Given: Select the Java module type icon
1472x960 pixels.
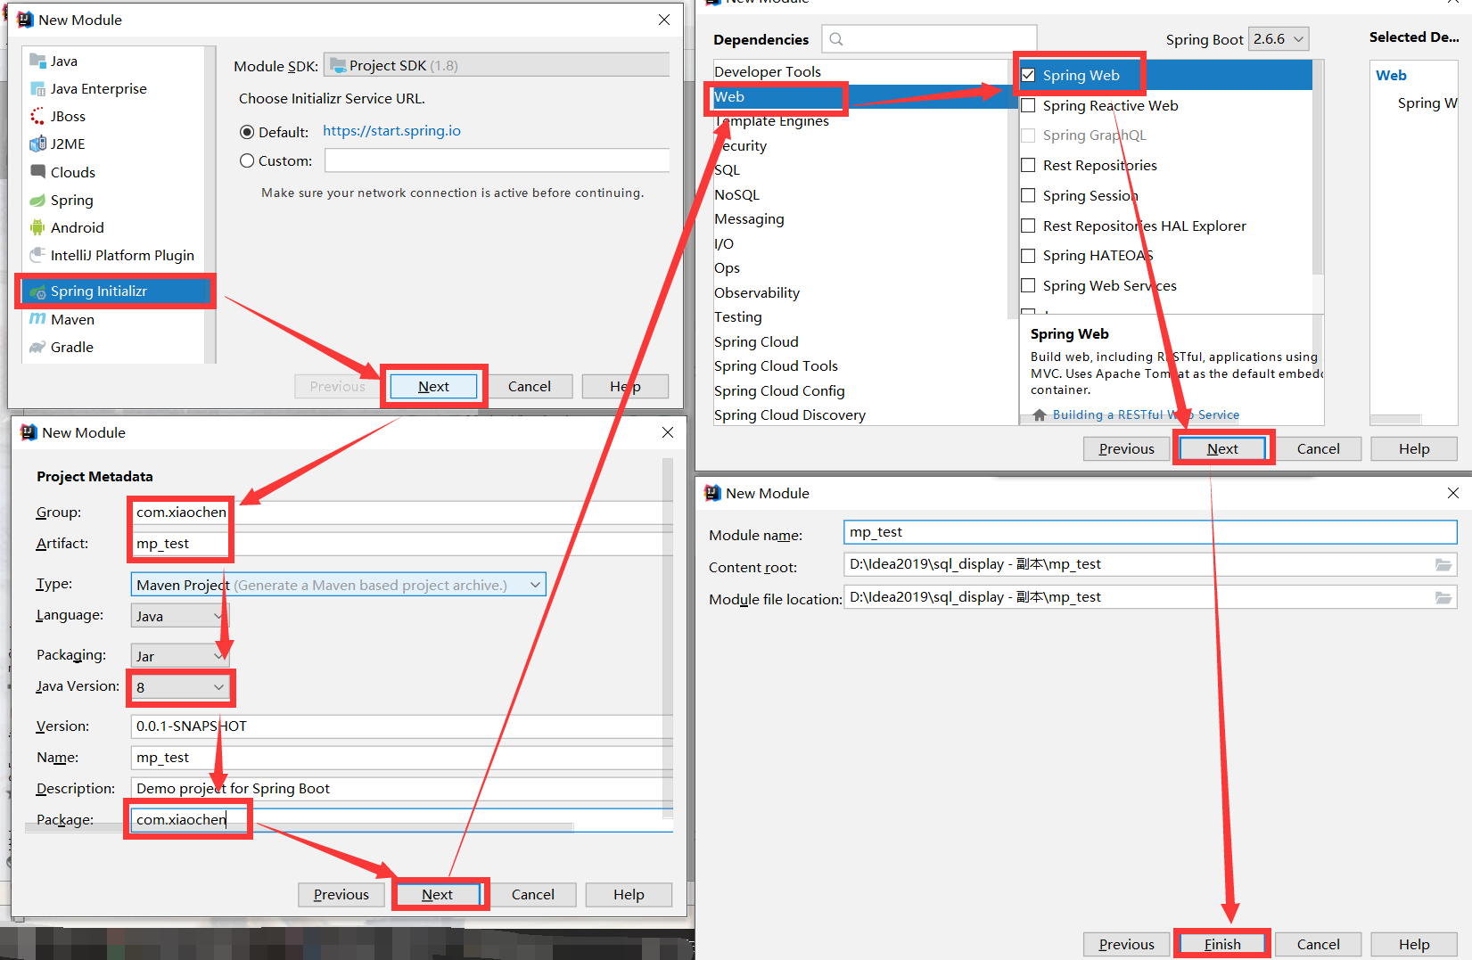Looking at the screenshot, I should [37, 61].
